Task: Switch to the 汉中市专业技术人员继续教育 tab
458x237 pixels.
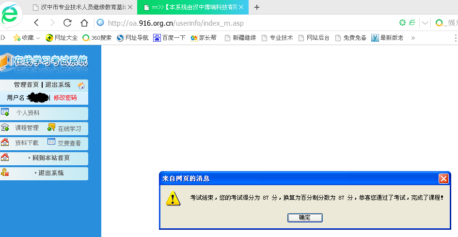Action: (x=80, y=7)
